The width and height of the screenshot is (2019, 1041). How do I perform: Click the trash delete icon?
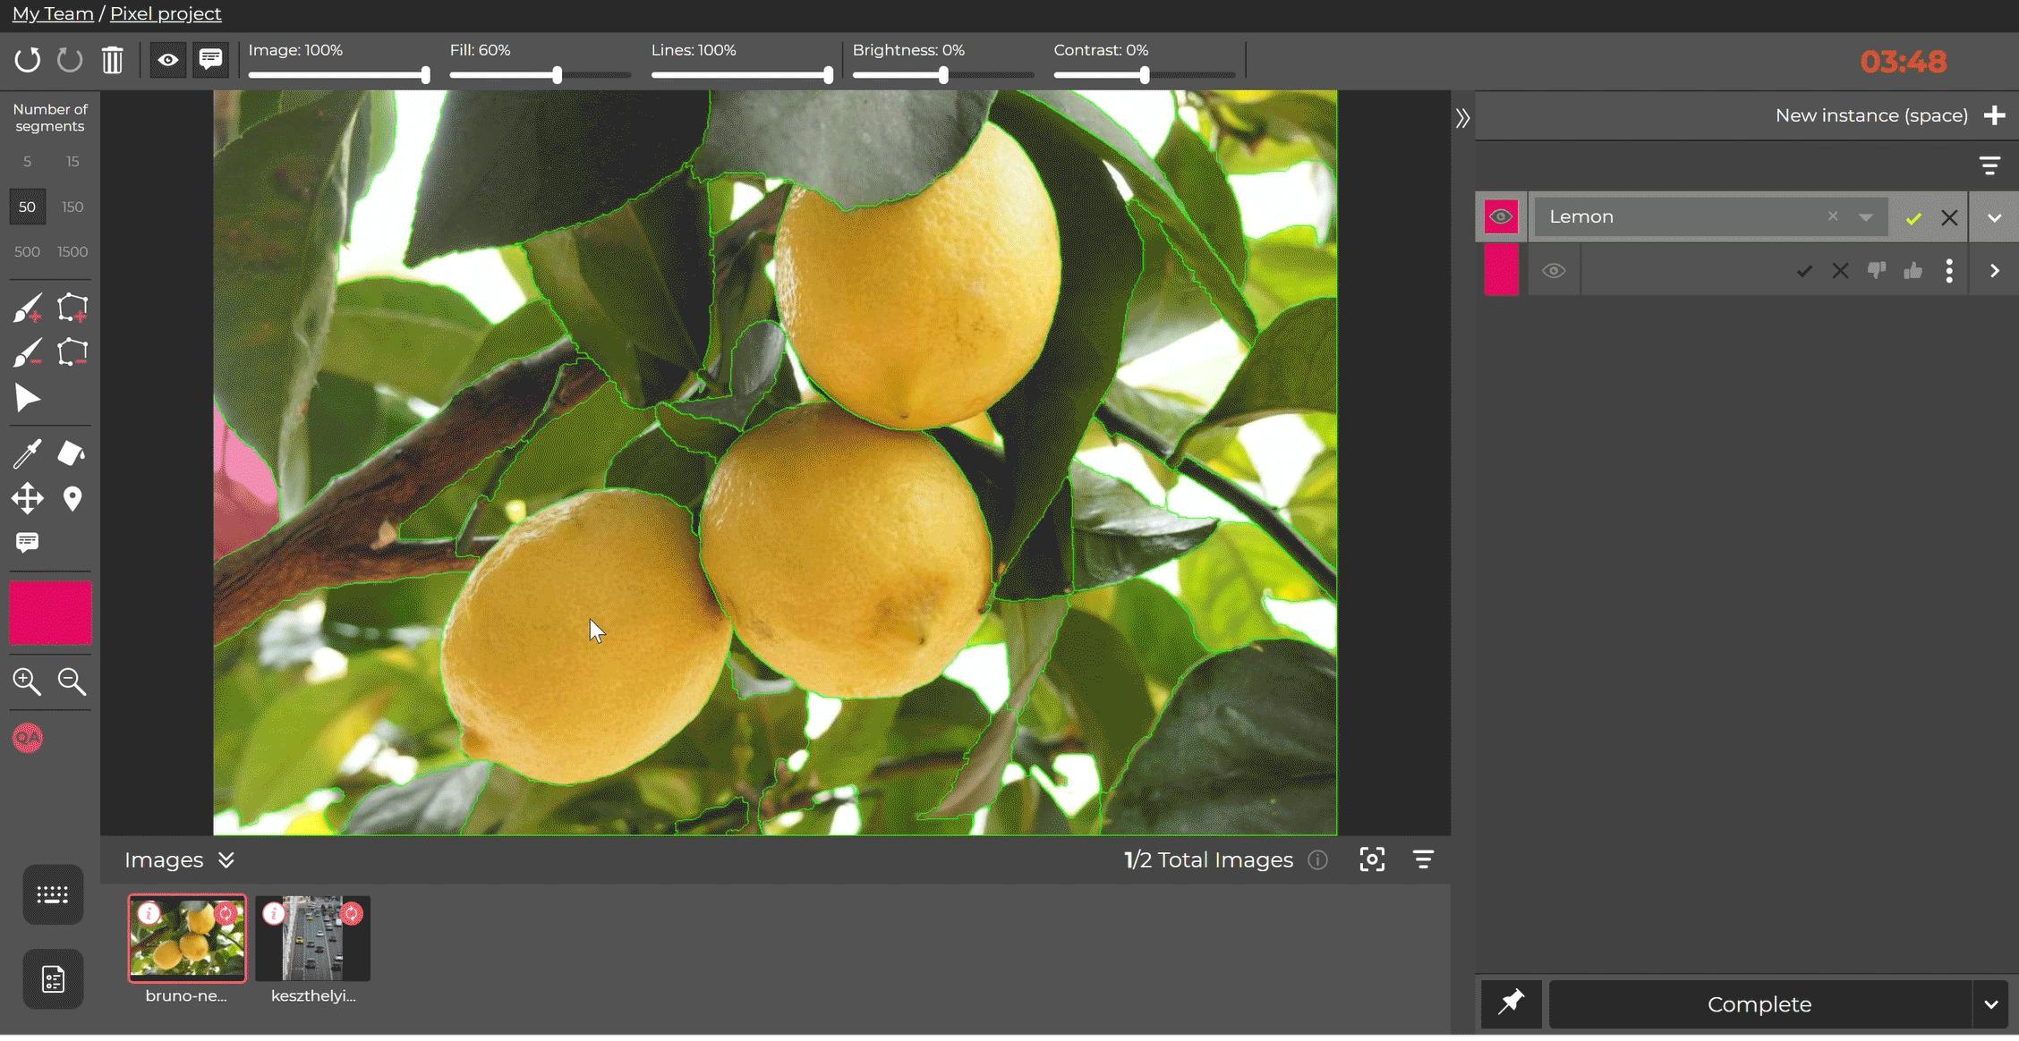[112, 60]
